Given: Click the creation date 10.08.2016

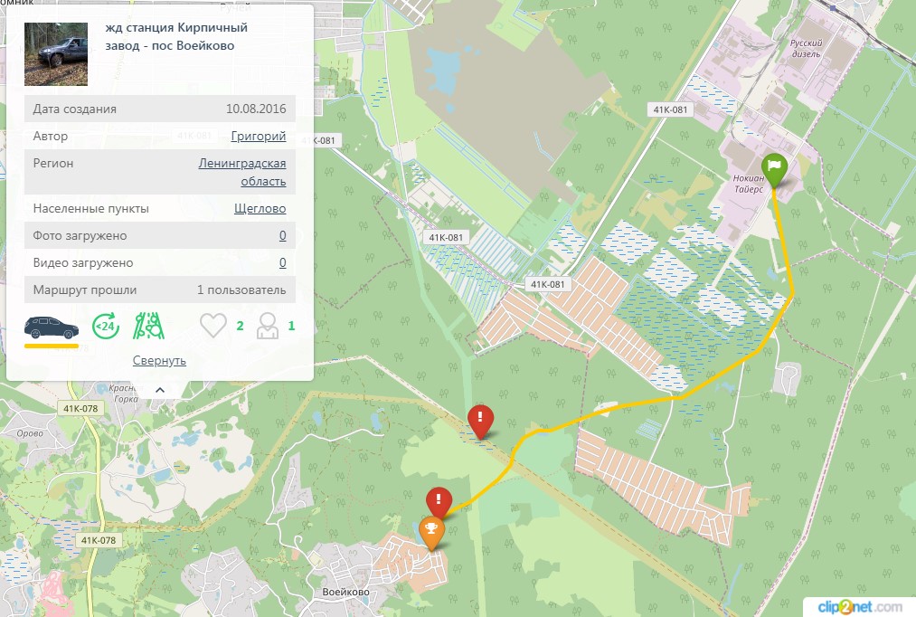Looking at the screenshot, I should click(256, 109).
